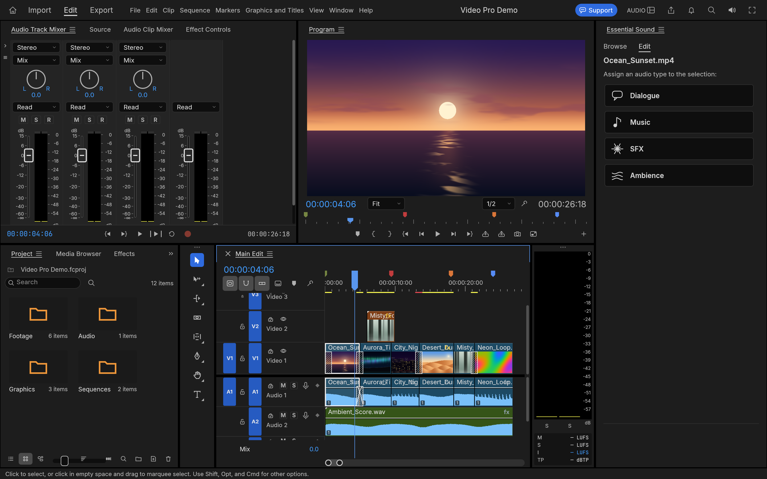The width and height of the screenshot is (767, 479).
Task: Click the Lift button in Program monitor
Action: (x=485, y=234)
